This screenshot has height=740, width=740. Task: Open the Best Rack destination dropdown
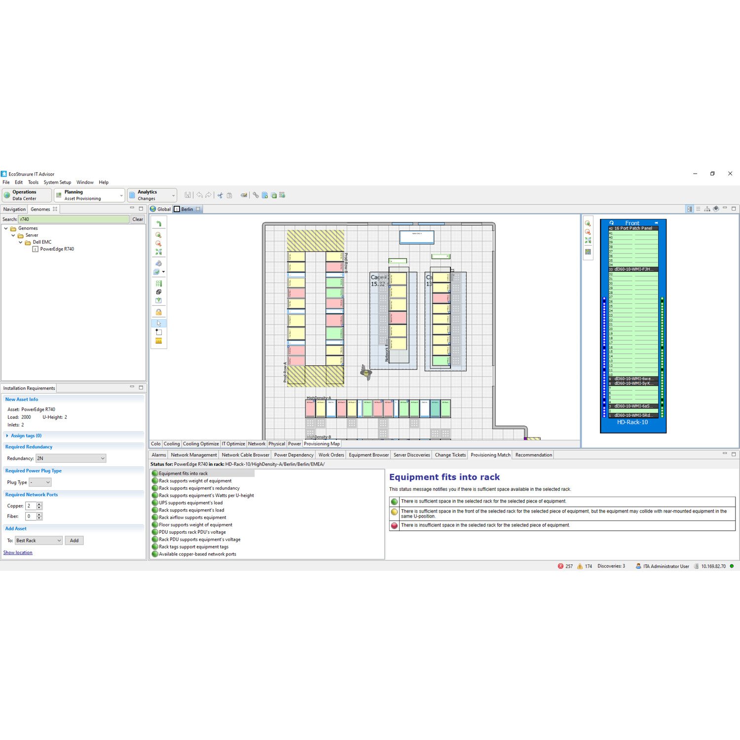coord(38,541)
